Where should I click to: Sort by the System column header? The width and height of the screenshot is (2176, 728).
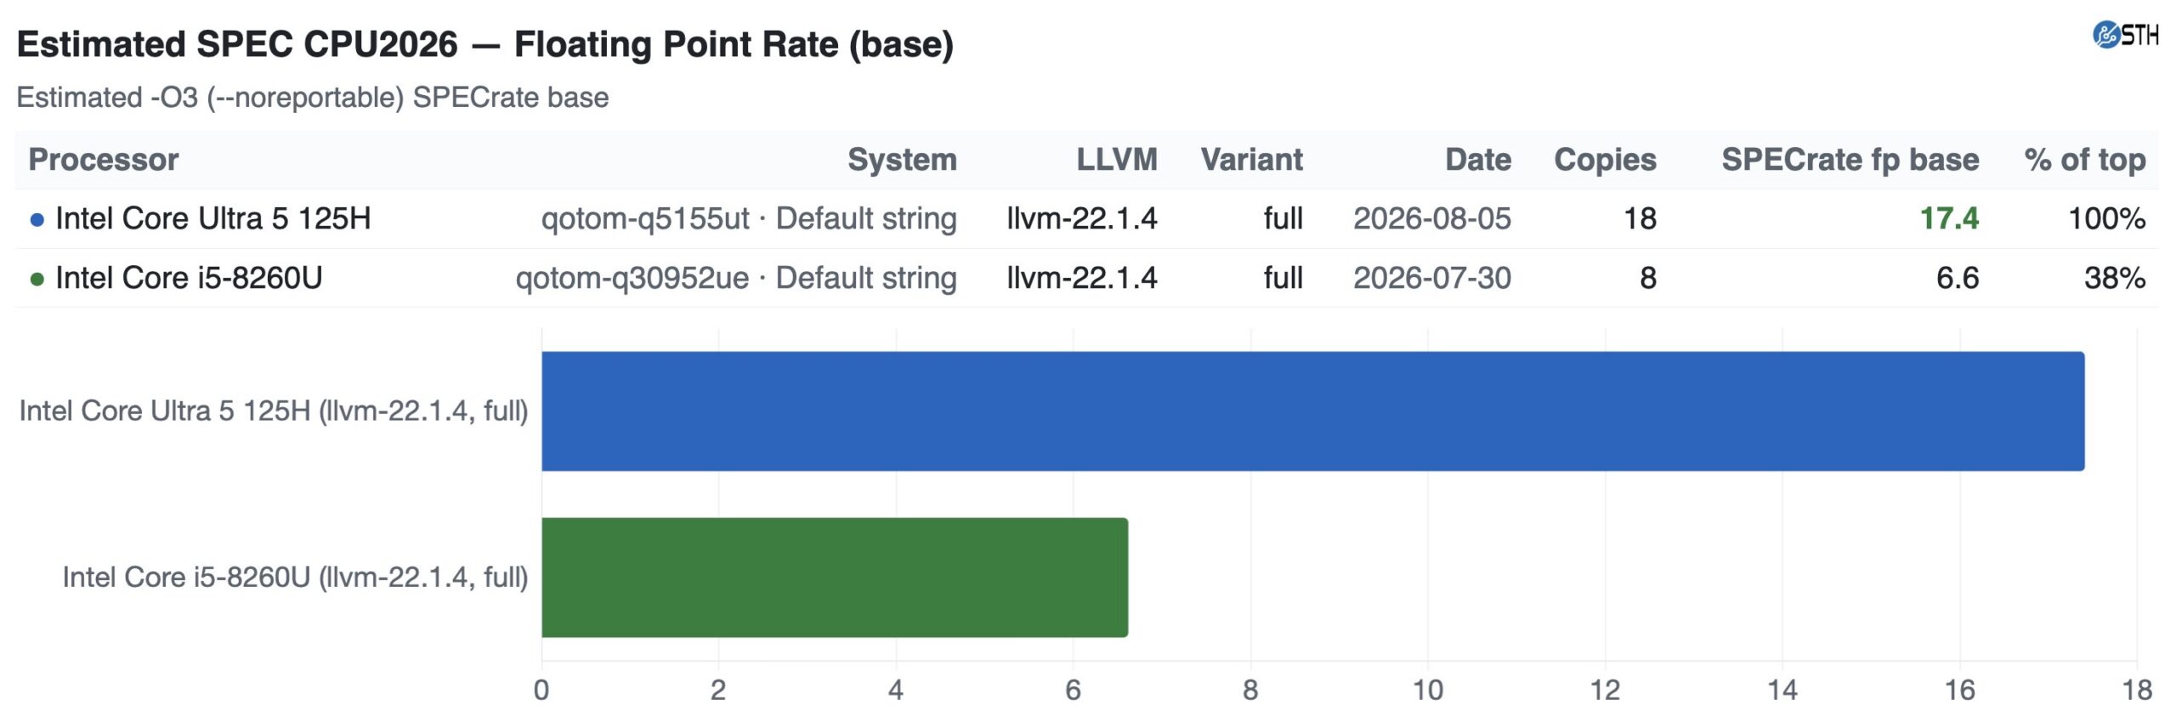tap(902, 160)
